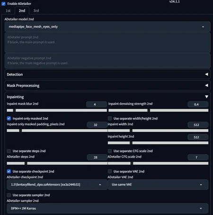Switch to the 1st tab

point(8,10)
